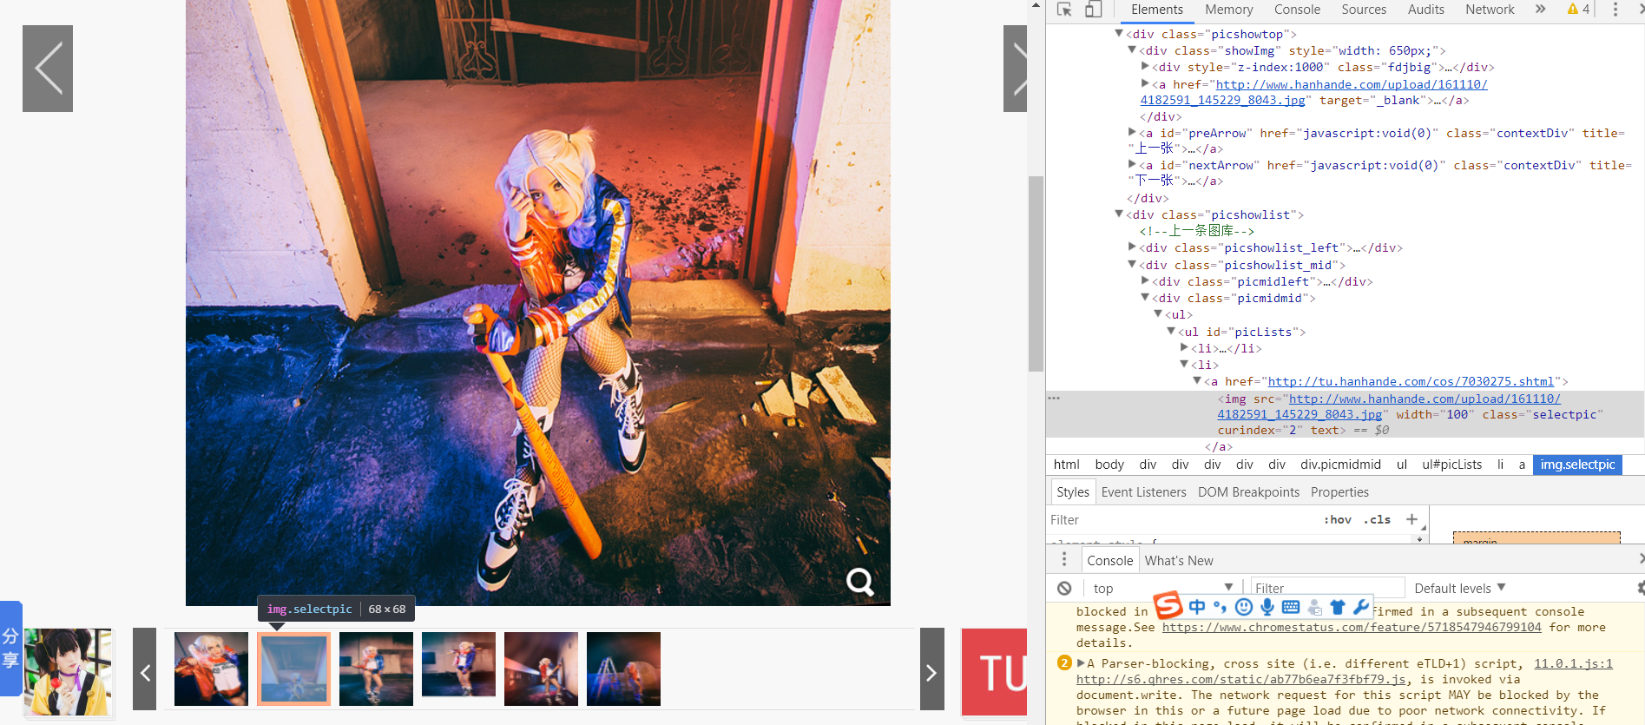Click the Sogou user account icon
The height and width of the screenshot is (725, 1645).
tap(1314, 607)
